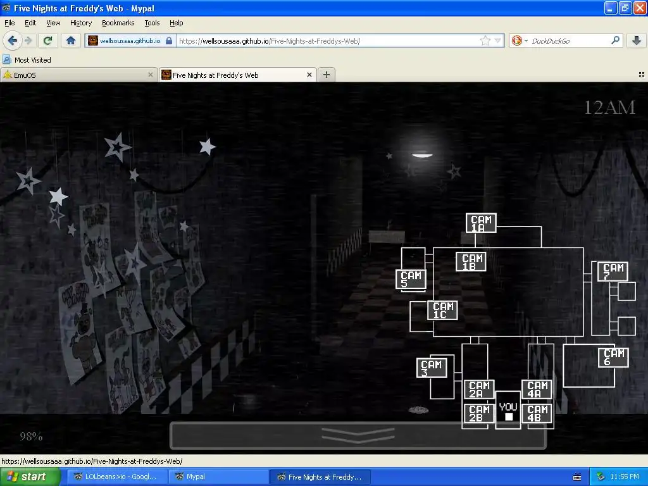Click the search magnifier icon

click(615, 40)
